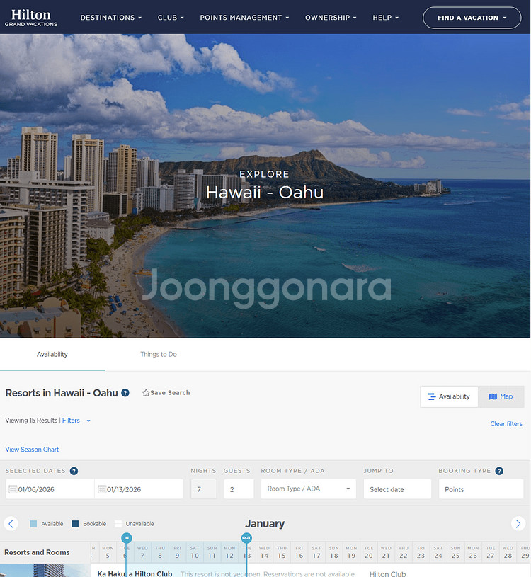This screenshot has width=531, height=577.
Task: Go to previous month with left arrow
Action: 11,524
